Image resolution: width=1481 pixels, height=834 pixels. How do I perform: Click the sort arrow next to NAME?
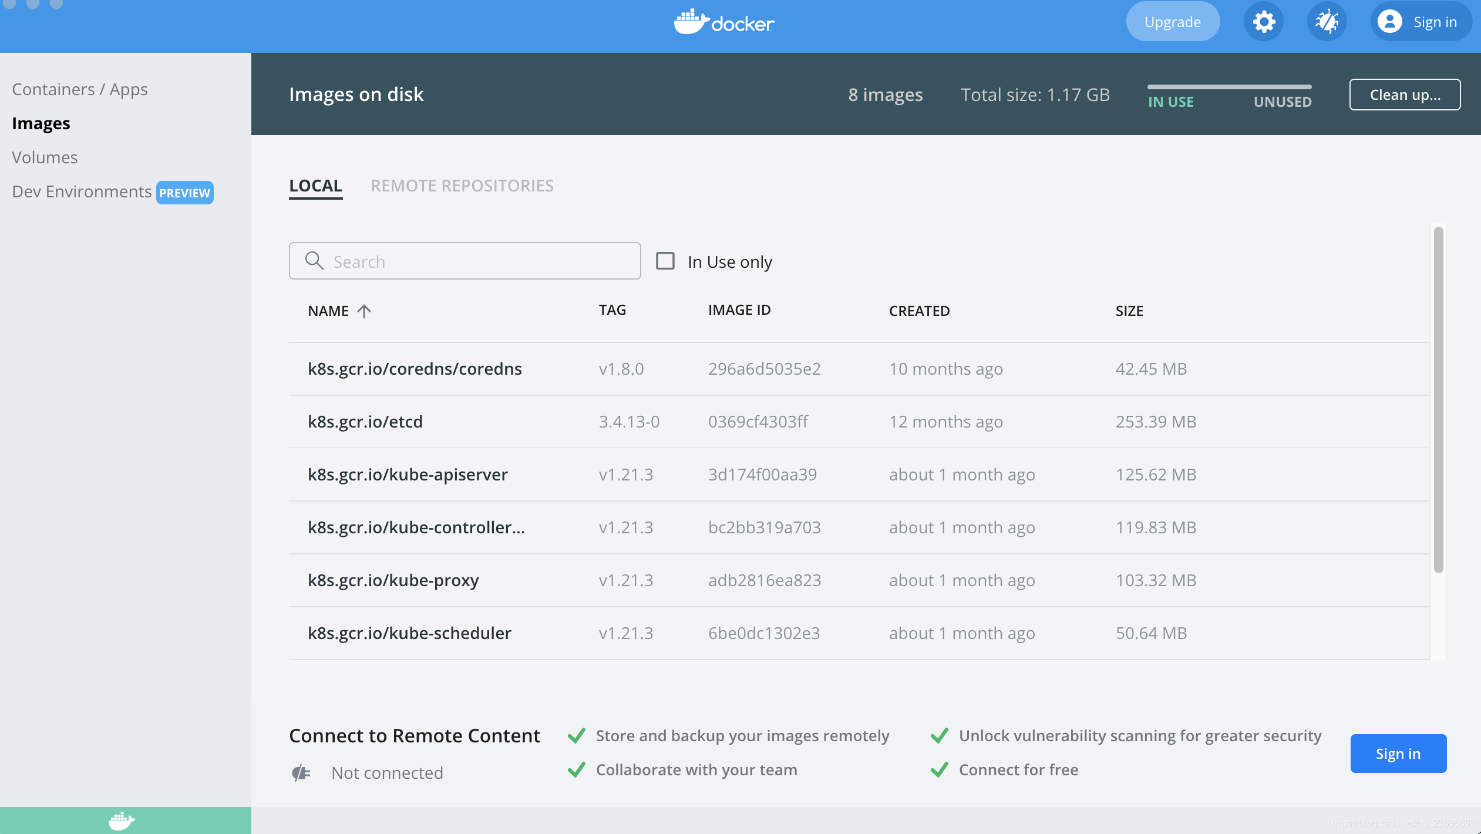(x=364, y=311)
